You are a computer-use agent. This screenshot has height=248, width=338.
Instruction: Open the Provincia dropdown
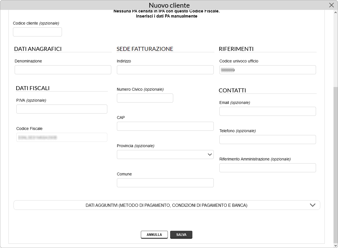[x=165, y=155]
